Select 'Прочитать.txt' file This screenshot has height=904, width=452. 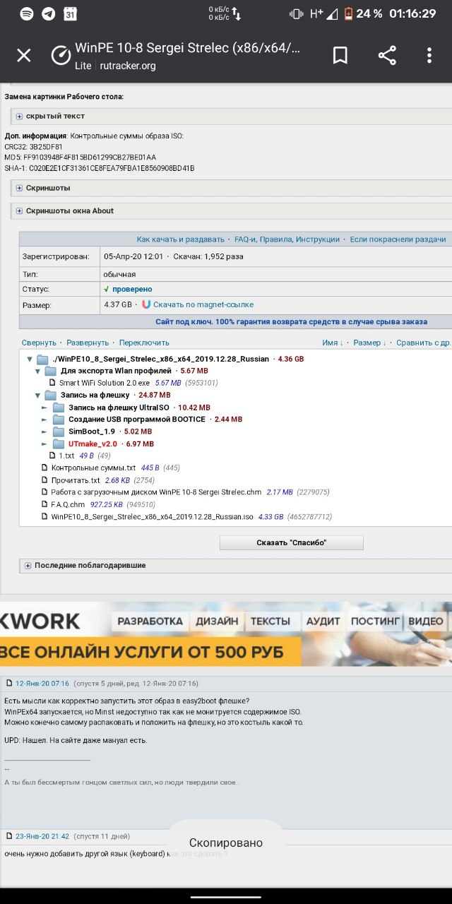tap(76, 480)
